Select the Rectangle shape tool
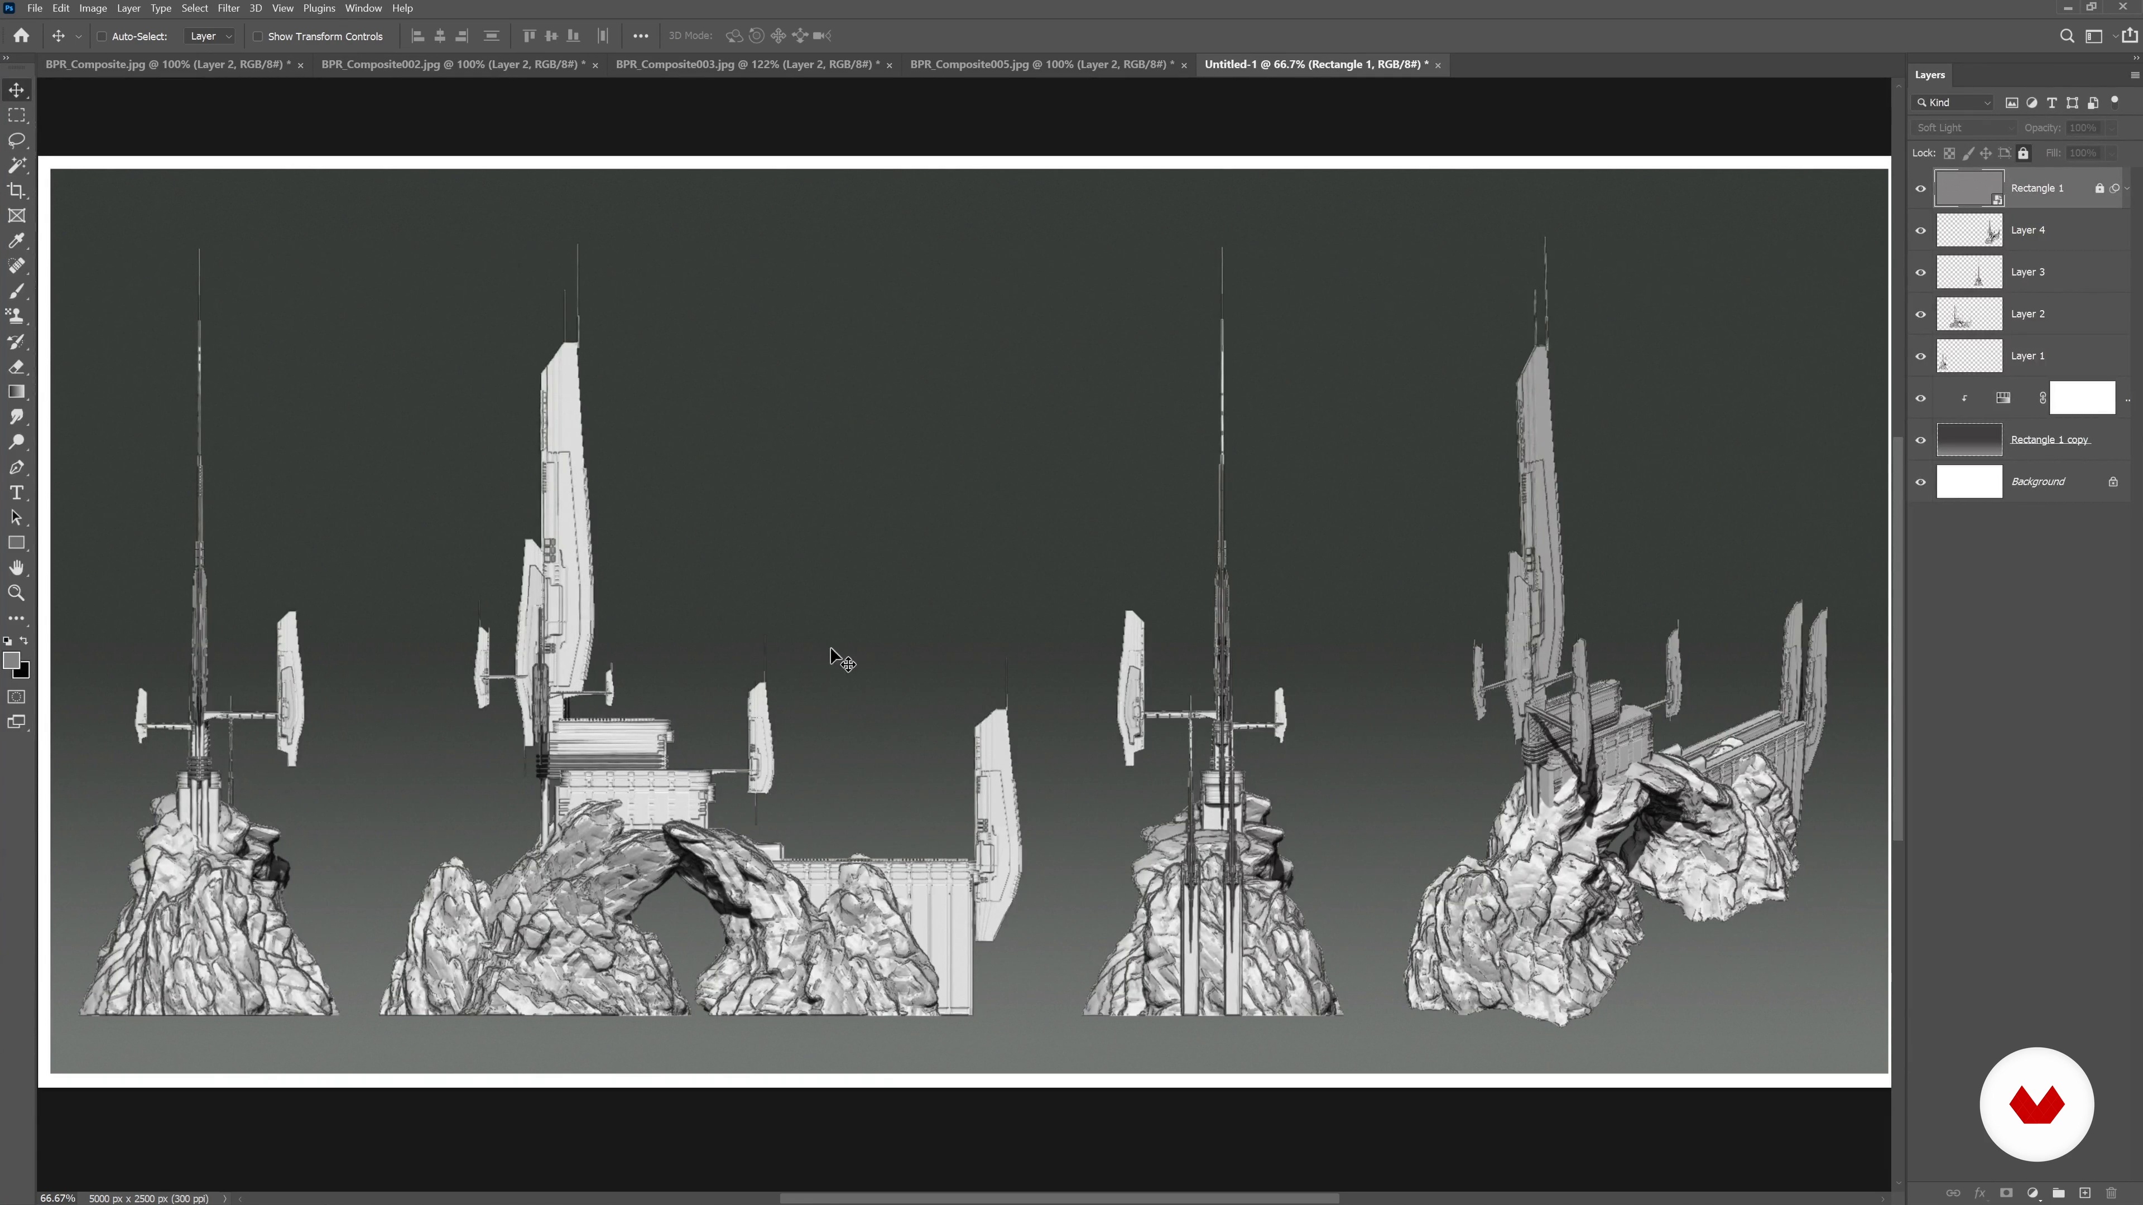This screenshot has width=2143, height=1205. point(17,543)
